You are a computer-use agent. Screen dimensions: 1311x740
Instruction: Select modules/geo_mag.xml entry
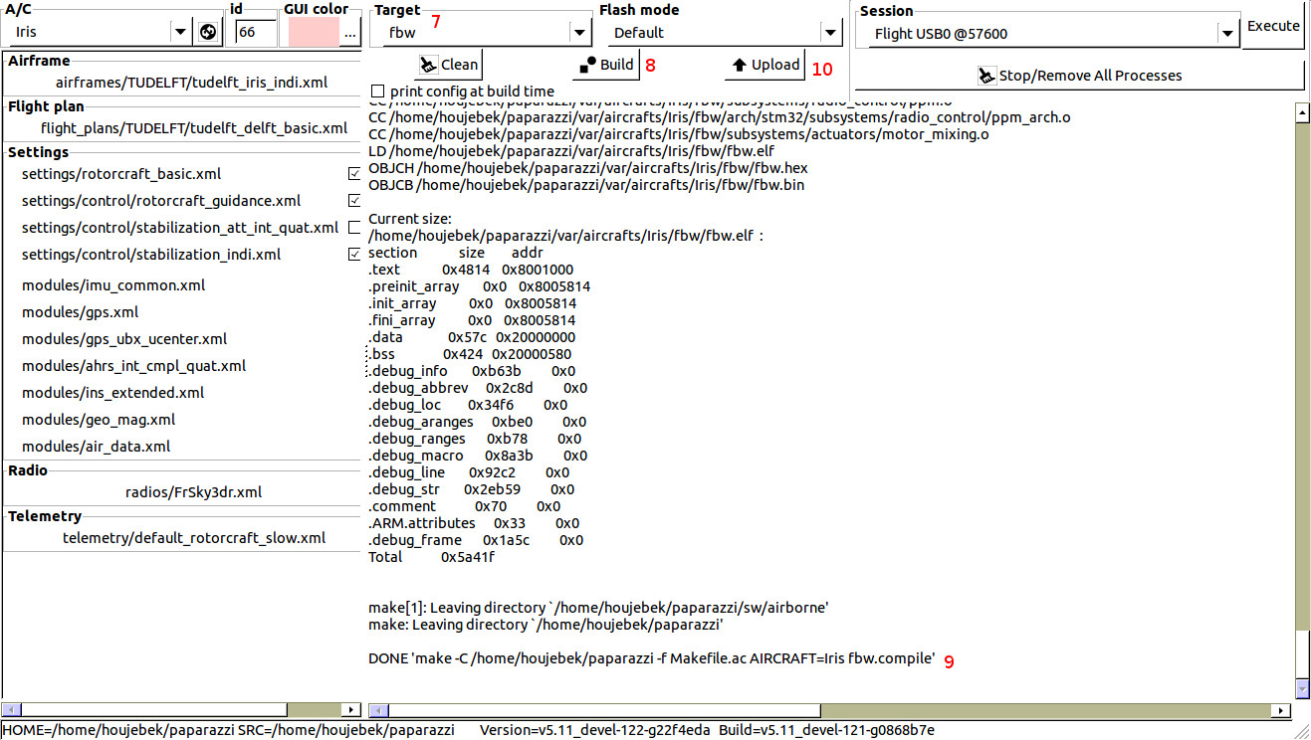99,420
